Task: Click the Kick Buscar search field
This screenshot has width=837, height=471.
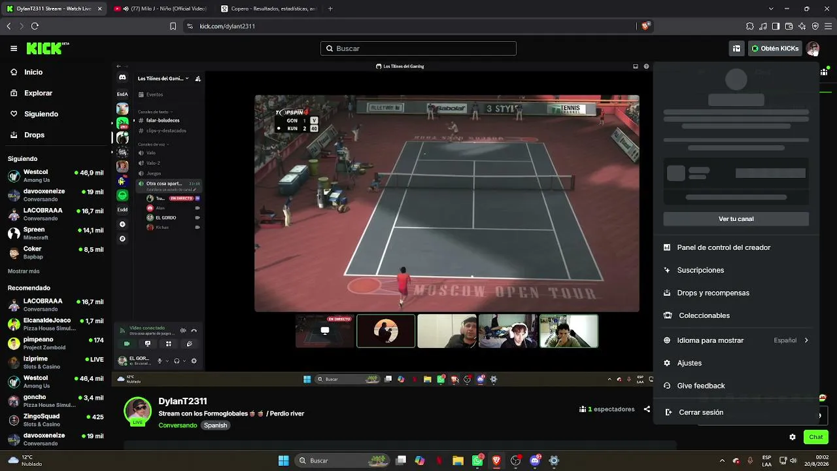Action: tap(418, 48)
